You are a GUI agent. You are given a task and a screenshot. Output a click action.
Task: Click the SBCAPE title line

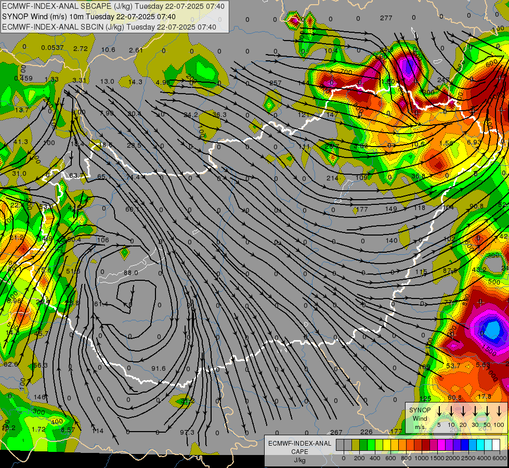113,6
